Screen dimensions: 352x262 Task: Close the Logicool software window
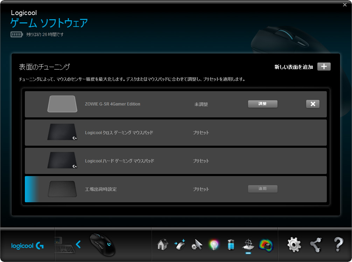[x=345, y=5]
